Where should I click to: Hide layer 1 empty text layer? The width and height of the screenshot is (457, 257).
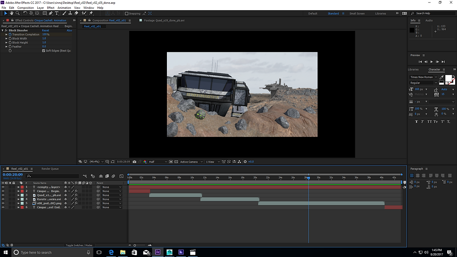3,187
